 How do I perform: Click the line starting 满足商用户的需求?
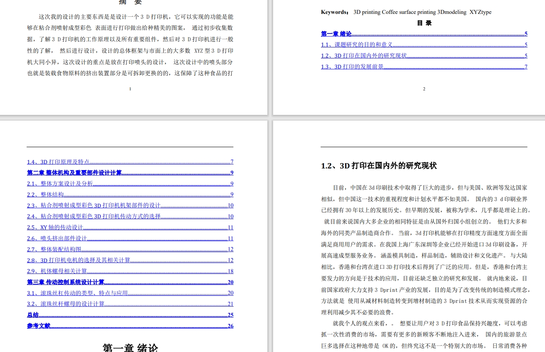click(424, 244)
